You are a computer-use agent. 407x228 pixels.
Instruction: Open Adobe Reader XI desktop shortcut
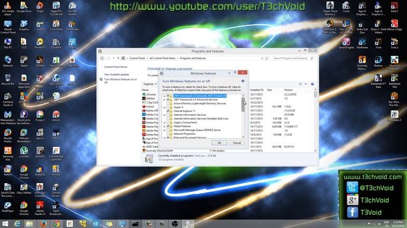[40, 208]
